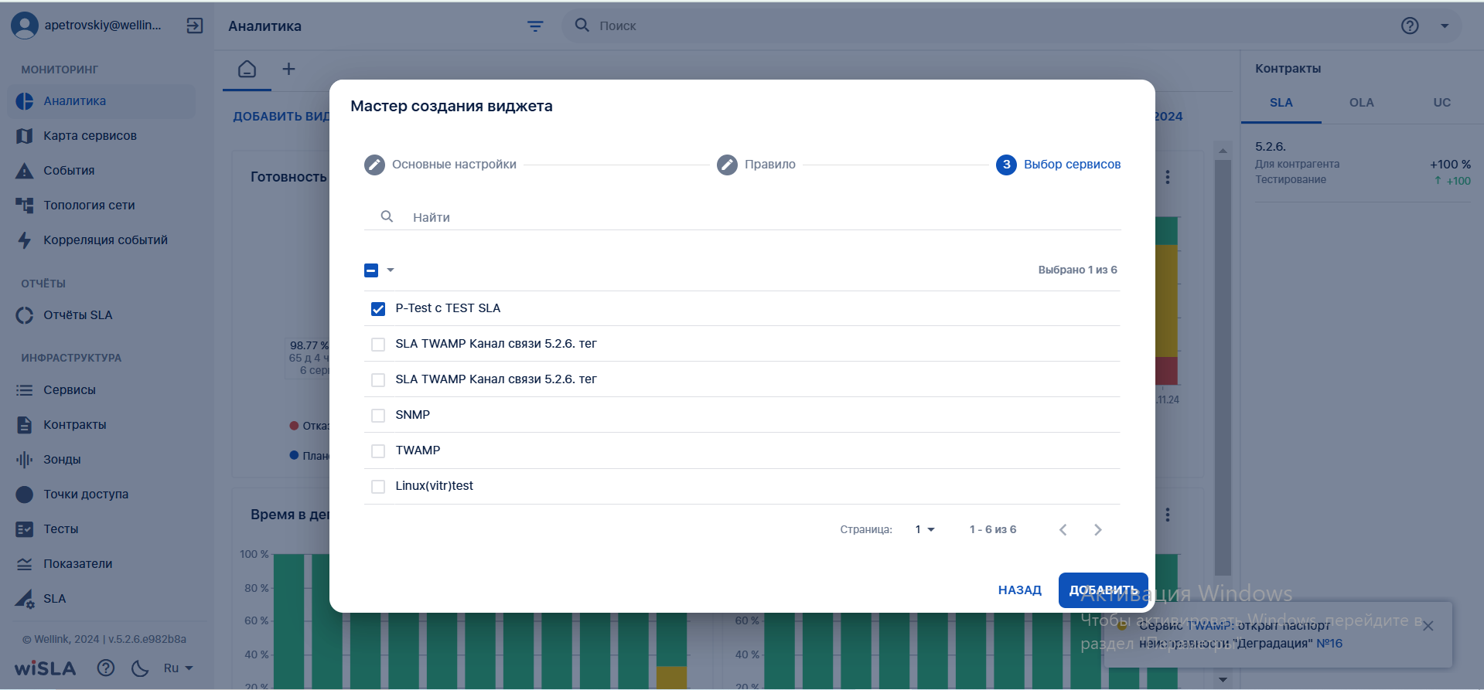The width and height of the screenshot is (1484, 690).
Task: Dismiss the TWAMP notification toast
Action: coord(1428,626)
